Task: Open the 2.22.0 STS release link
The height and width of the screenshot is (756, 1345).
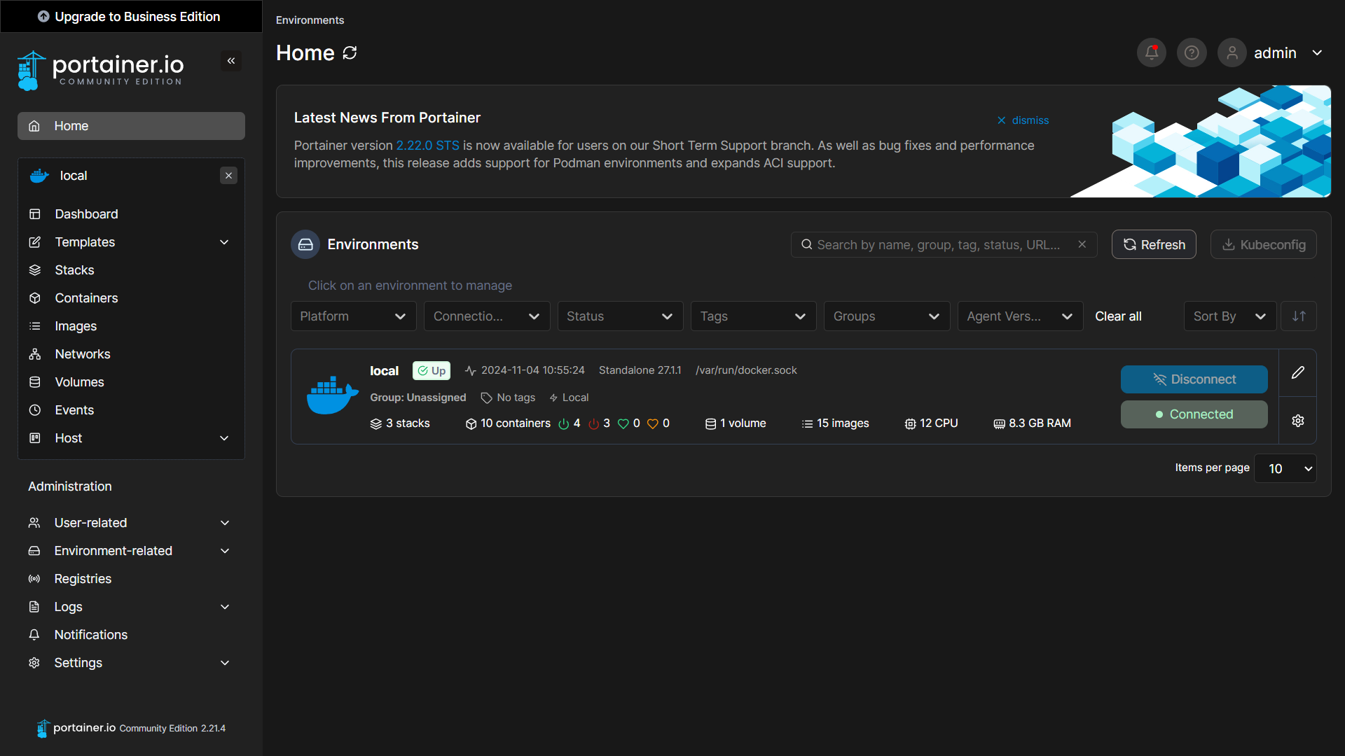Action: [427, 145]
